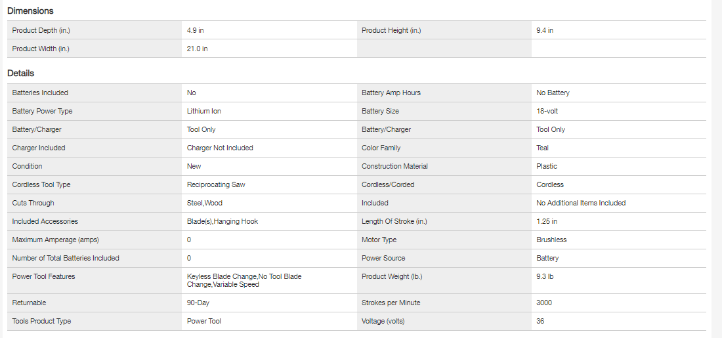
Task: Click the Dimensions section heading
Action: (30, 11)
